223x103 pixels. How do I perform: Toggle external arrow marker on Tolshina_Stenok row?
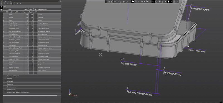4,26
